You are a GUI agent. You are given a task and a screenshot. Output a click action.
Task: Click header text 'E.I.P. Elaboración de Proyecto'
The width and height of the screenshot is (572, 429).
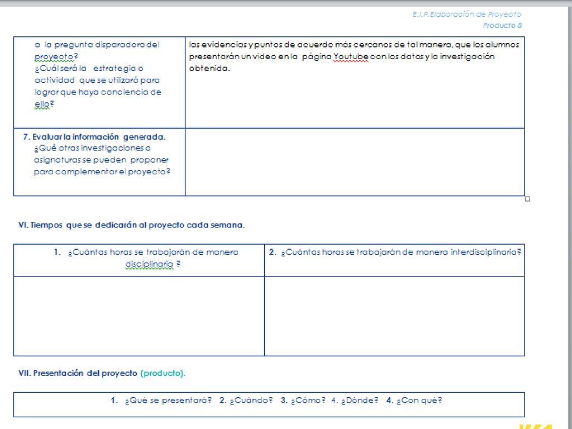pyautogui.click(x=466, y=15)
